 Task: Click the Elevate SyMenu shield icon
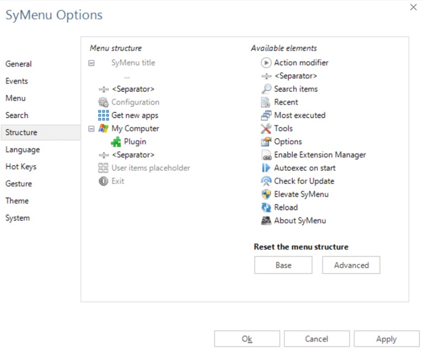click(266, 194)
